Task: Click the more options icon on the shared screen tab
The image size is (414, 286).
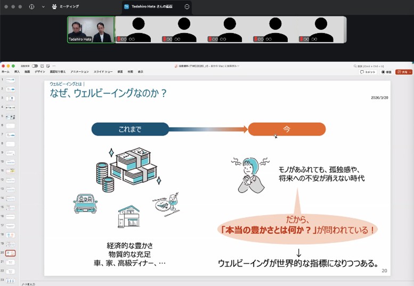Action: pos(187,7)
